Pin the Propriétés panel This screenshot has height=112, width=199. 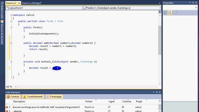point(193,3)
